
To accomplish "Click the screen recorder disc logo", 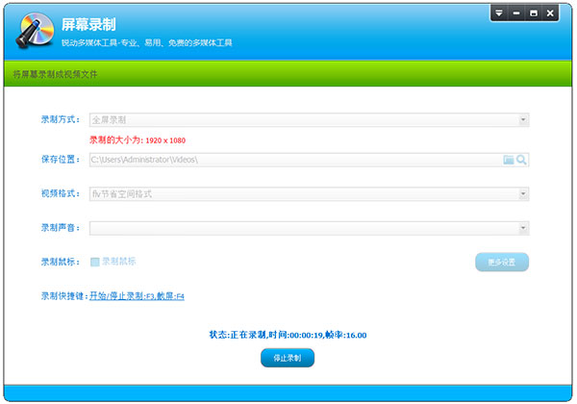I will (x=35, y=30).
